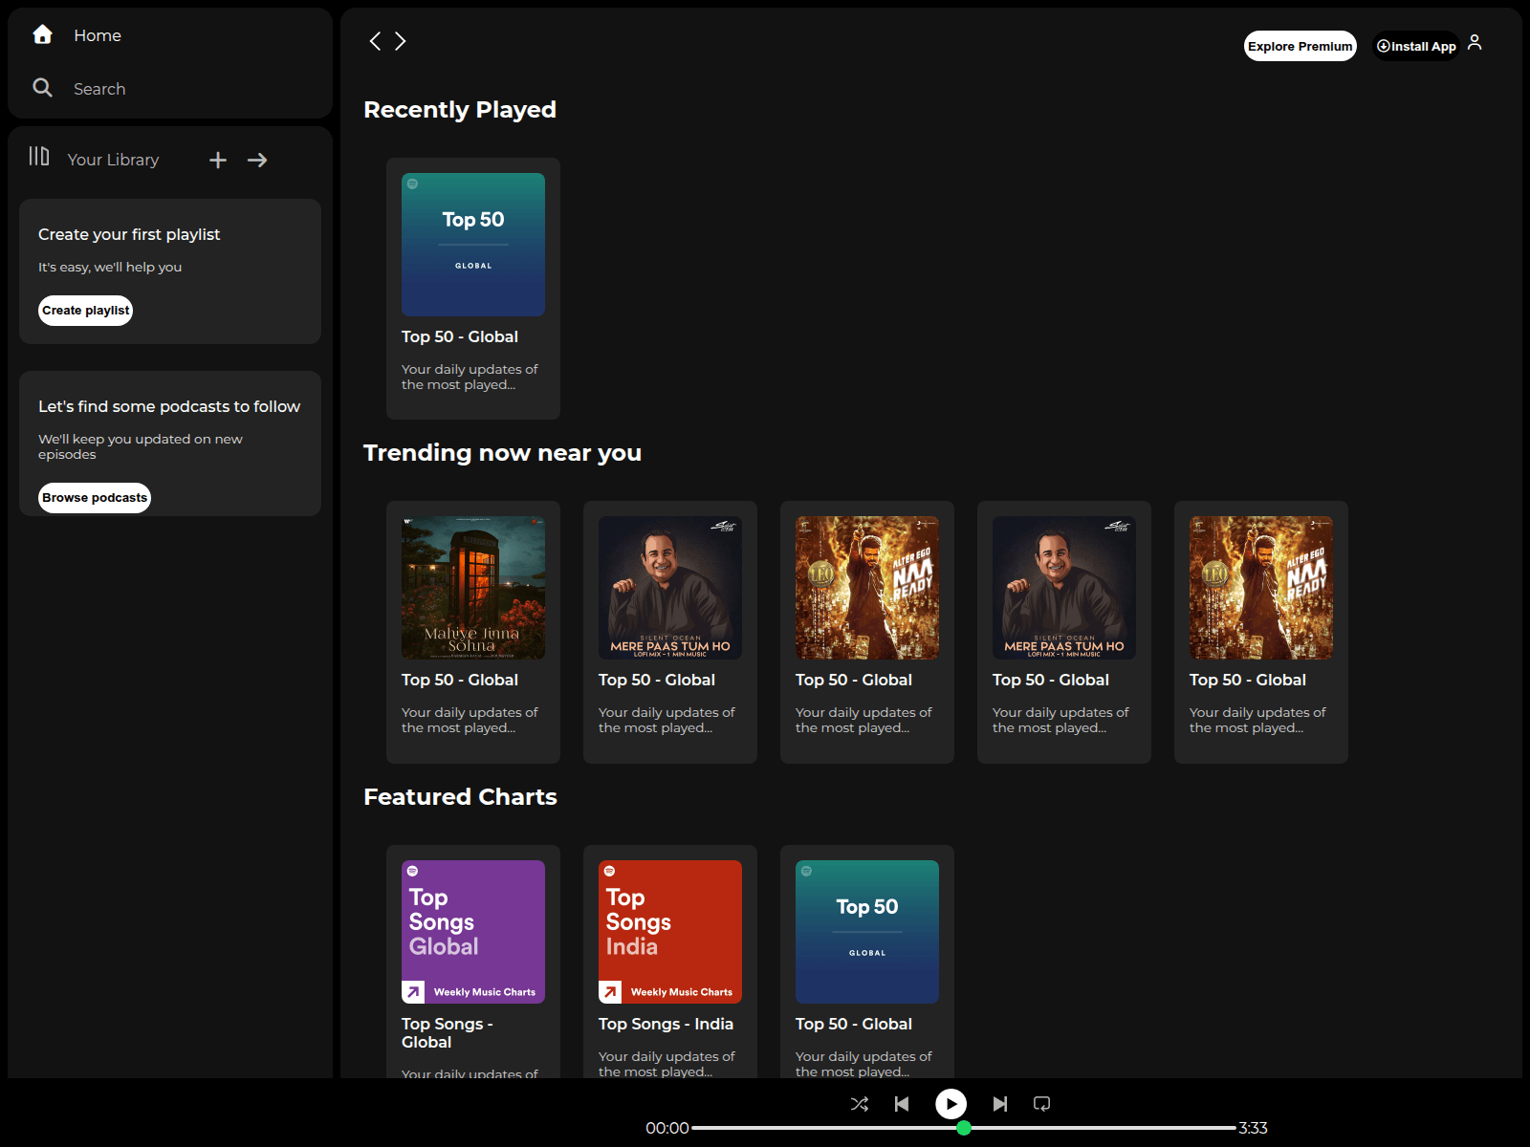Open the Mahiye Jinna Sohna cover art

pos(473,588)
